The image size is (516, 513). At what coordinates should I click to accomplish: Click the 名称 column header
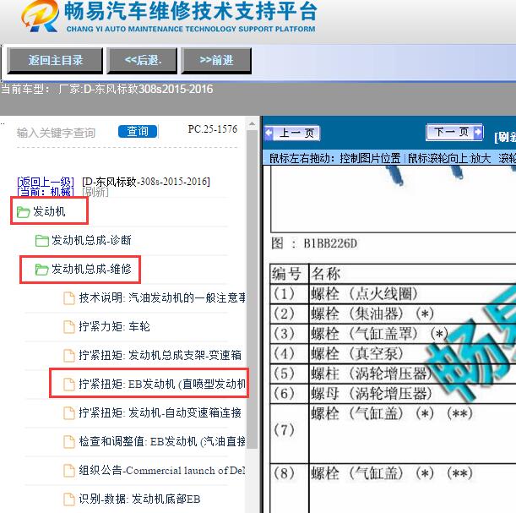pos(326,274)
